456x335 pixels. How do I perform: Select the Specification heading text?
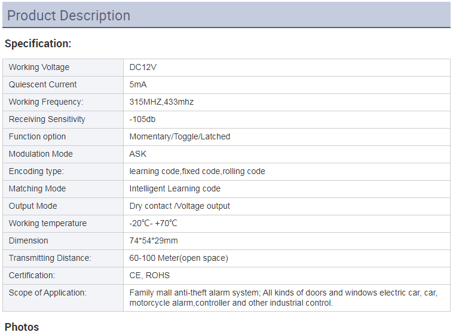pyautogui.click(x=38, y=44)
